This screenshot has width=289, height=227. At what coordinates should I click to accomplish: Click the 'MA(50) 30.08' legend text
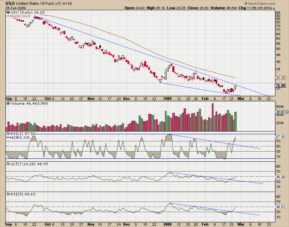(20, 16)
